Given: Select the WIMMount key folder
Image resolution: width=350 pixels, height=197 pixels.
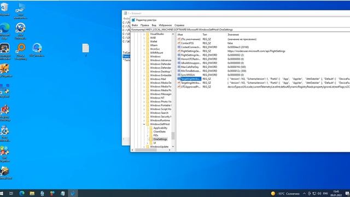Looking at the screenshot, I should (x=156, y=53).
